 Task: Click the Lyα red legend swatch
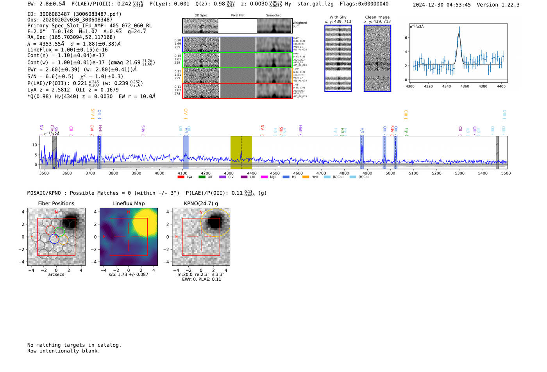coord(181,177)
